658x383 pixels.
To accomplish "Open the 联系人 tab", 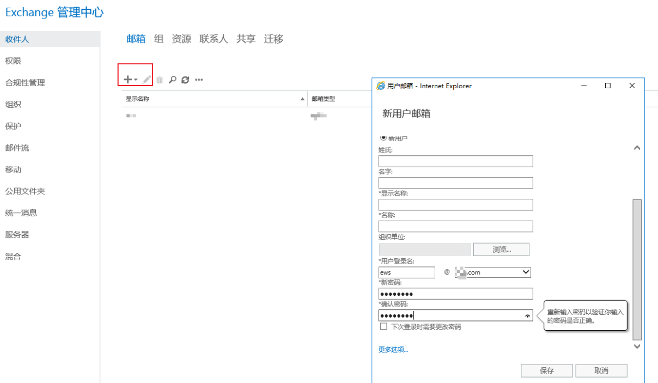I will point(214,39).
